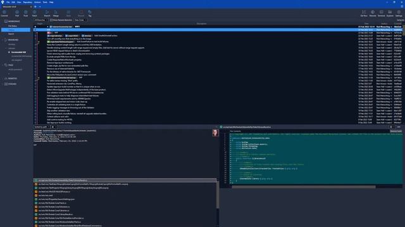Open the 'Sorted by path' dropdown
The height and width of the screenshot is (227, 405).
point(42,127)
